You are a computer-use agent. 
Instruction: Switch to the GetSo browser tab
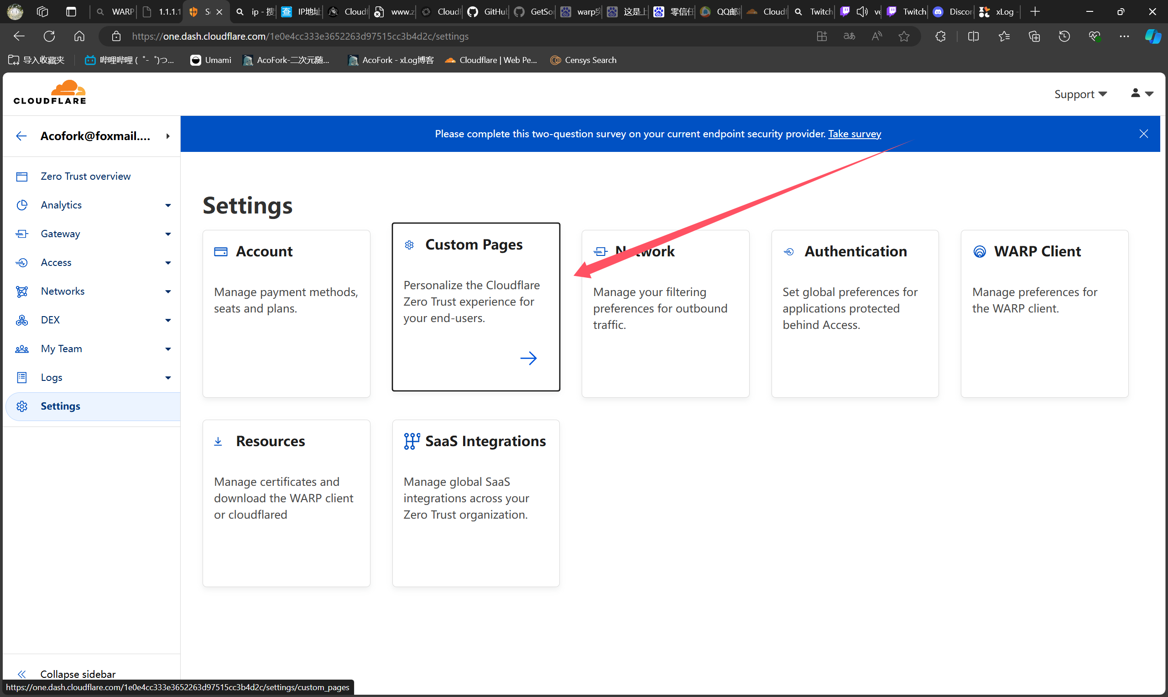[x=534, y=12]
